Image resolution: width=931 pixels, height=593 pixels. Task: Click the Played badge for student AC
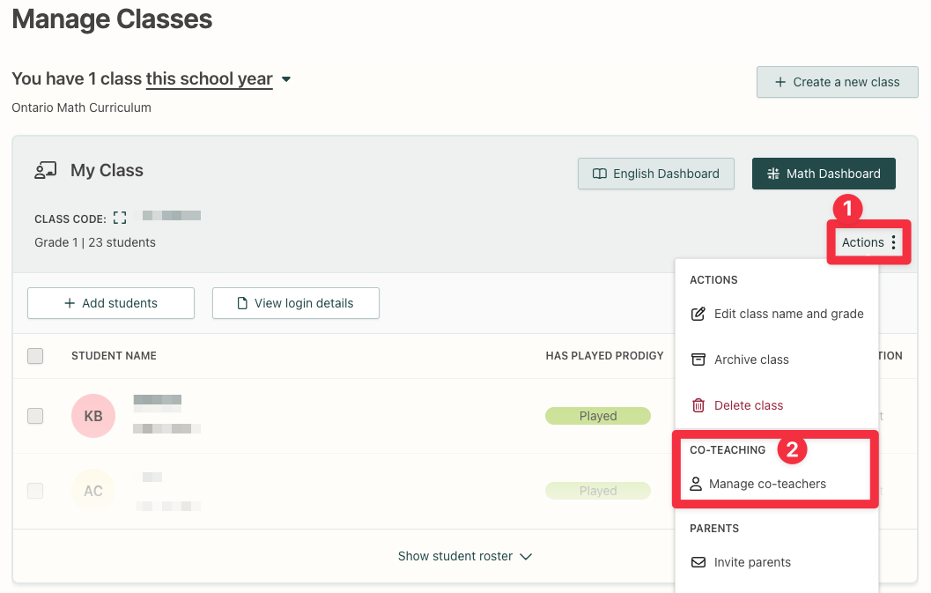click(598, 491)
